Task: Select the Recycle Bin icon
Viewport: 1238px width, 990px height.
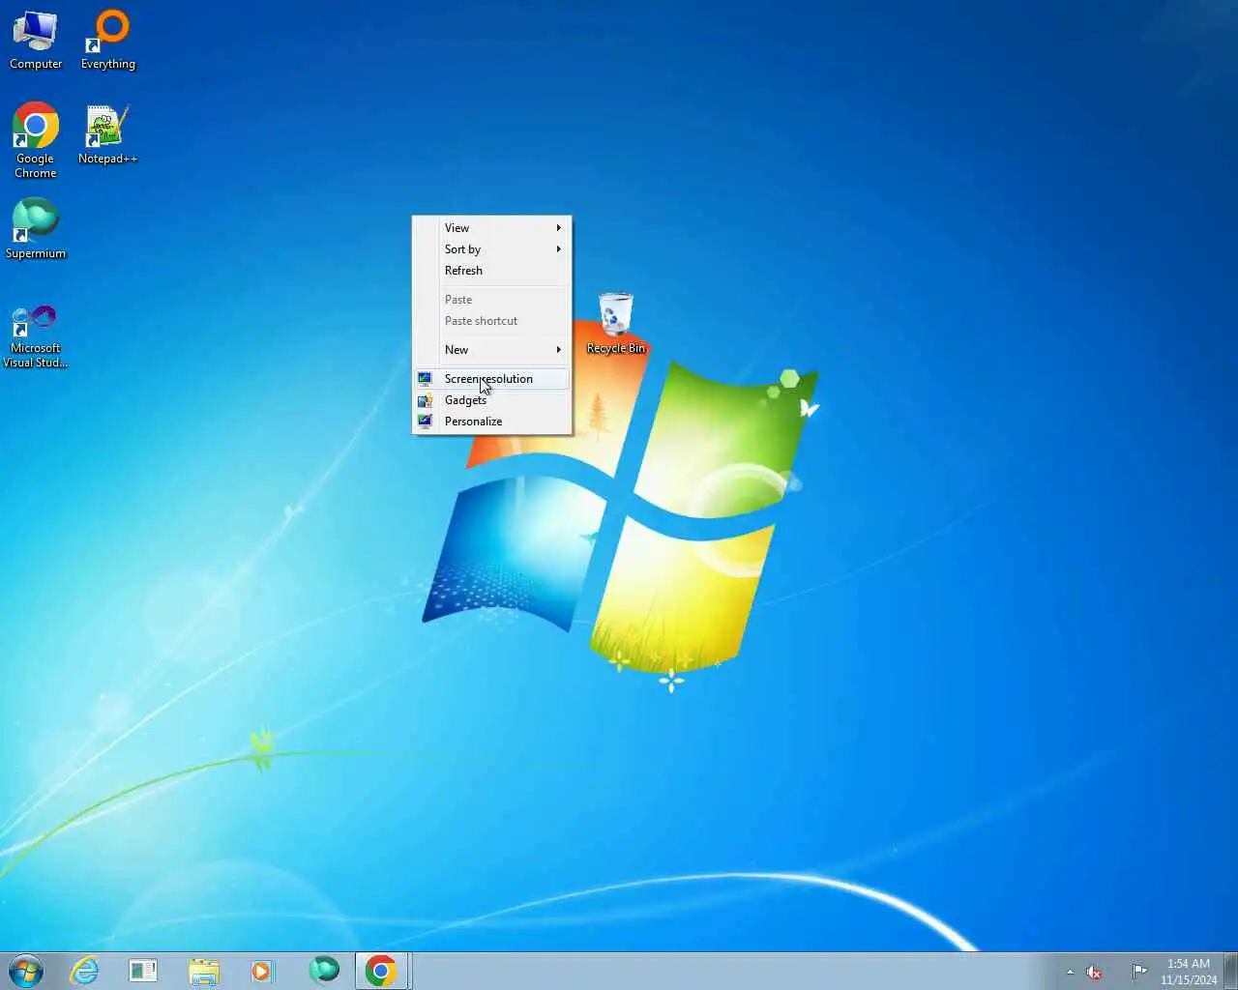Action: (x=615, y=323)
